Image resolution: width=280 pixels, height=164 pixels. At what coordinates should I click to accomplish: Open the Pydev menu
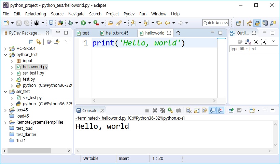[x=129, y=14]
